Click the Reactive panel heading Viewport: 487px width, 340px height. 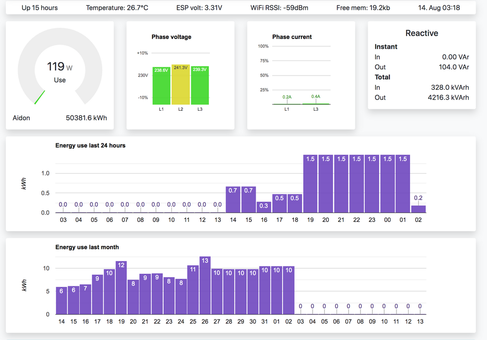click(x=422, y=33)
